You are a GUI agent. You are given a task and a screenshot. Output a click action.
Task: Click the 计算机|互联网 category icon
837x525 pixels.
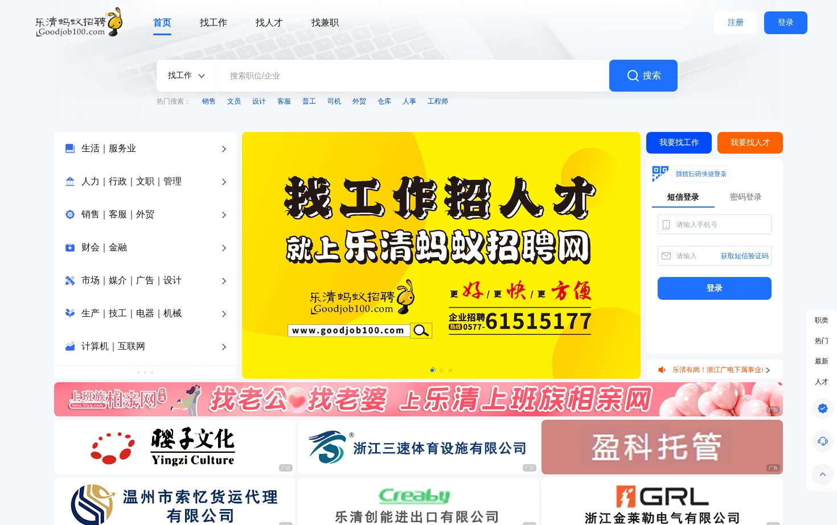pos(70,346)
